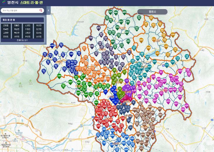Click the navy map marker numbered 9
Viewport: 214px width, 152px height.
click(x=133, y=102)
